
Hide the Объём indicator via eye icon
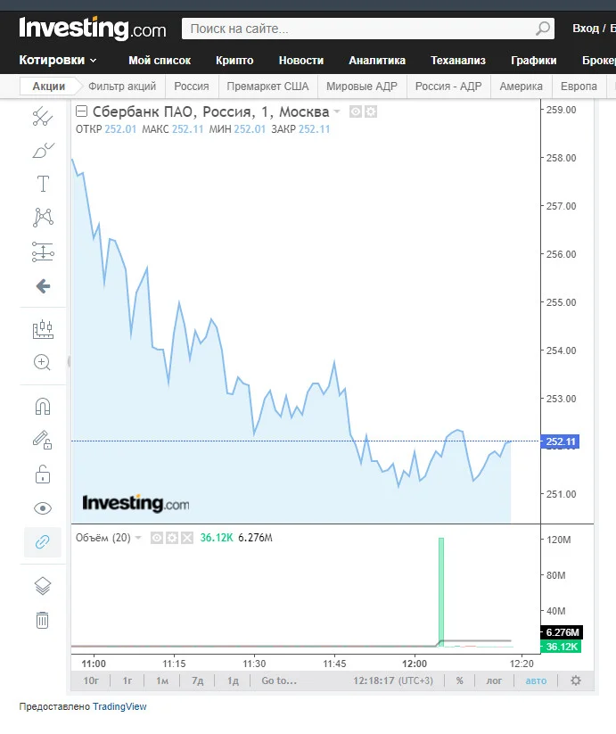(157, 538)
